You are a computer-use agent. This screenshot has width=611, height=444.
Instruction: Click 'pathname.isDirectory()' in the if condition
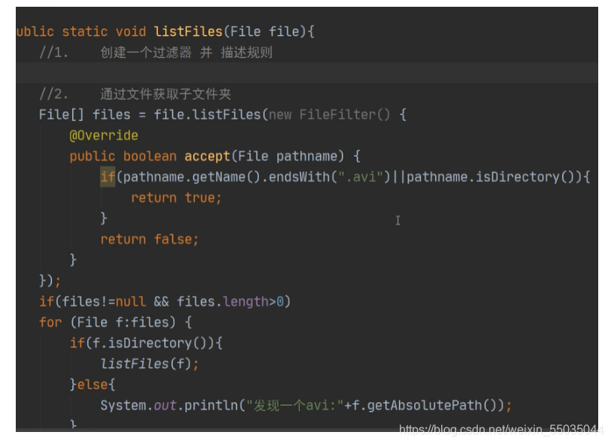coord(491,177)
